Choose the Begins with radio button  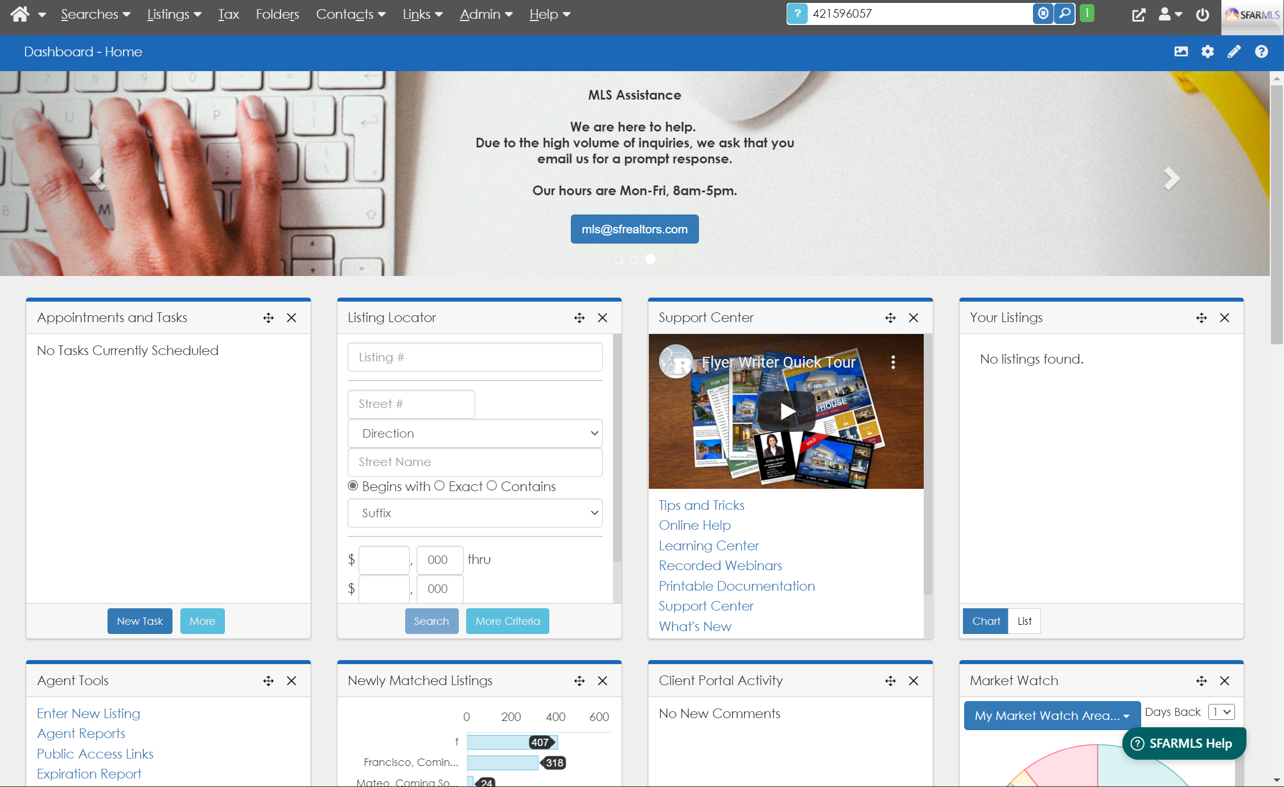(x=353, y=486)
